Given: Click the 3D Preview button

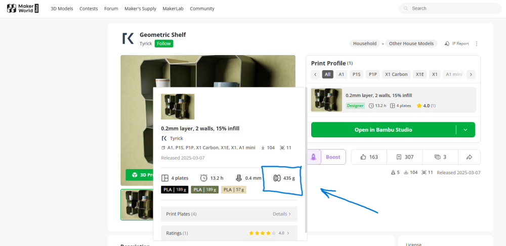Looking at the screenshot, I should click(140, 175).
